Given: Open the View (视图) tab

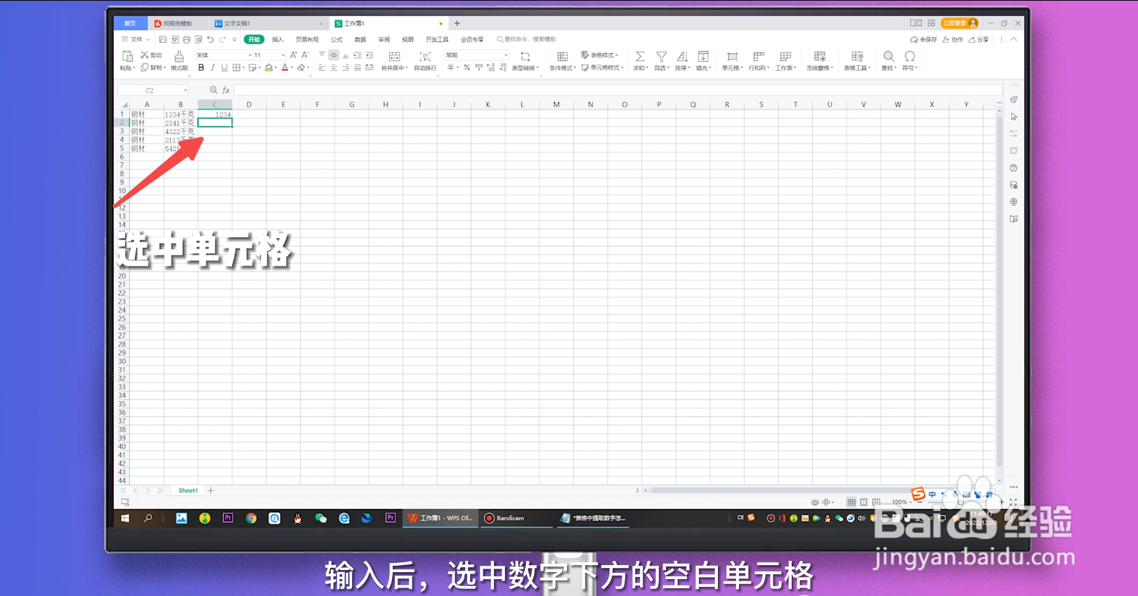Looking at the screenshot, I should (407, 39).
